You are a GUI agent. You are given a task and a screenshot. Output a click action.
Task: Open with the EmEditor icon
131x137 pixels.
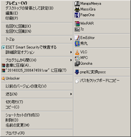point(77,38)
